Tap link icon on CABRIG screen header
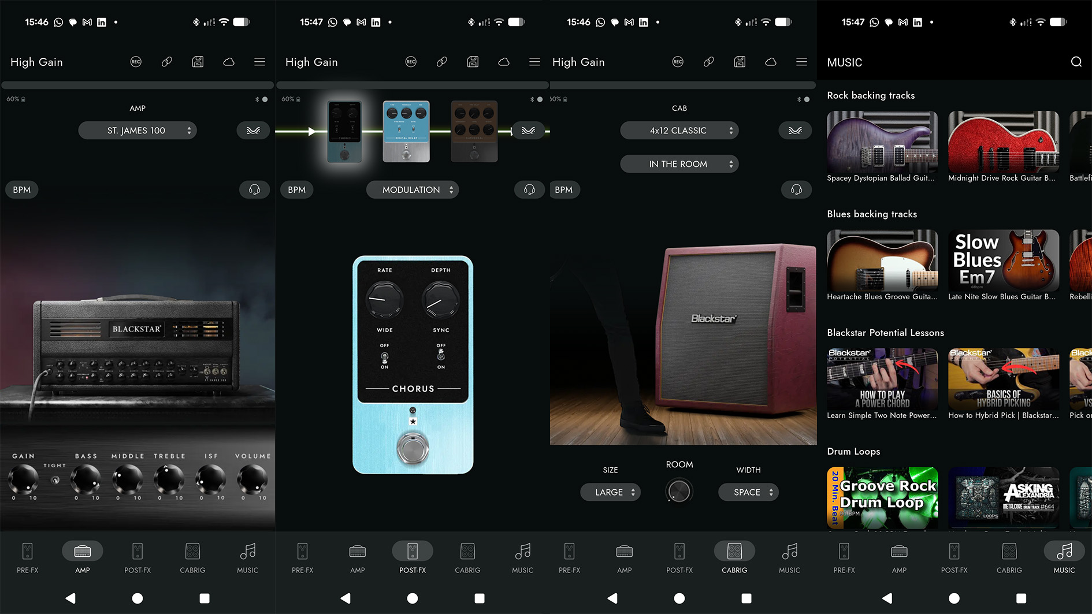 (709, 62)
